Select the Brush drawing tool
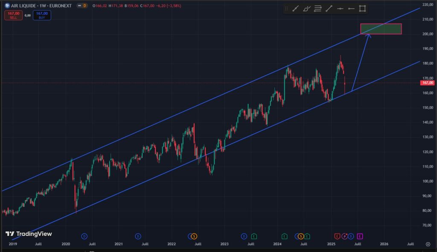This screenshot has width=437, height=252. click(x=306, y=8)
